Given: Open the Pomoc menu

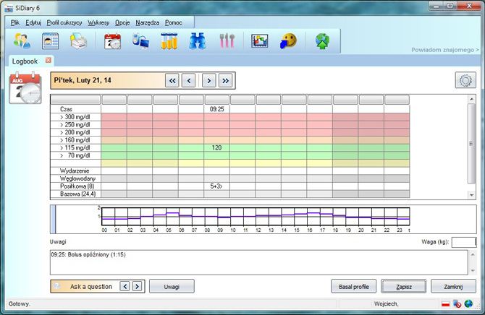Looking at the screenshot, I should [174, 22].
